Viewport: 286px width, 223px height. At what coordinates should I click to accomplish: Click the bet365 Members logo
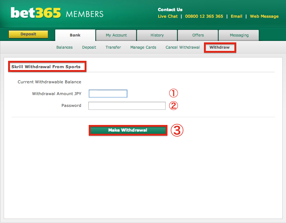[x=57, y=14]
